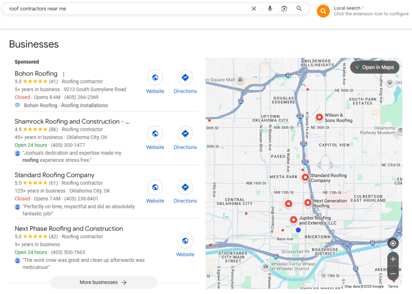This screenshot has width=412, height=294.
Task: Click the magnifying glass search button
Action: click(299, 9)
